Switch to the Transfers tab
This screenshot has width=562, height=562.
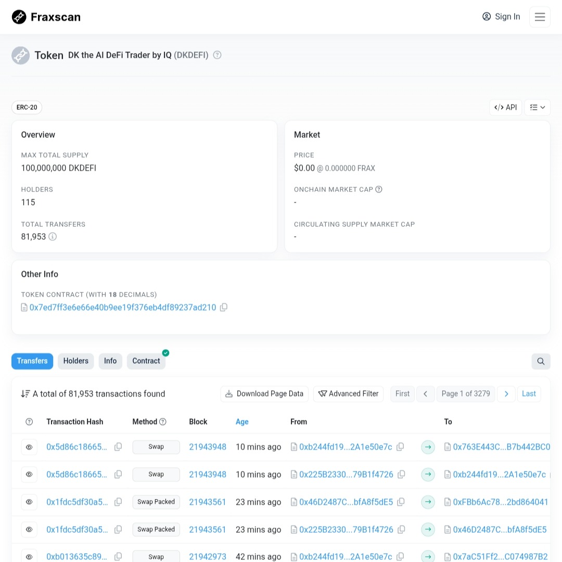(x=32, y=361)
